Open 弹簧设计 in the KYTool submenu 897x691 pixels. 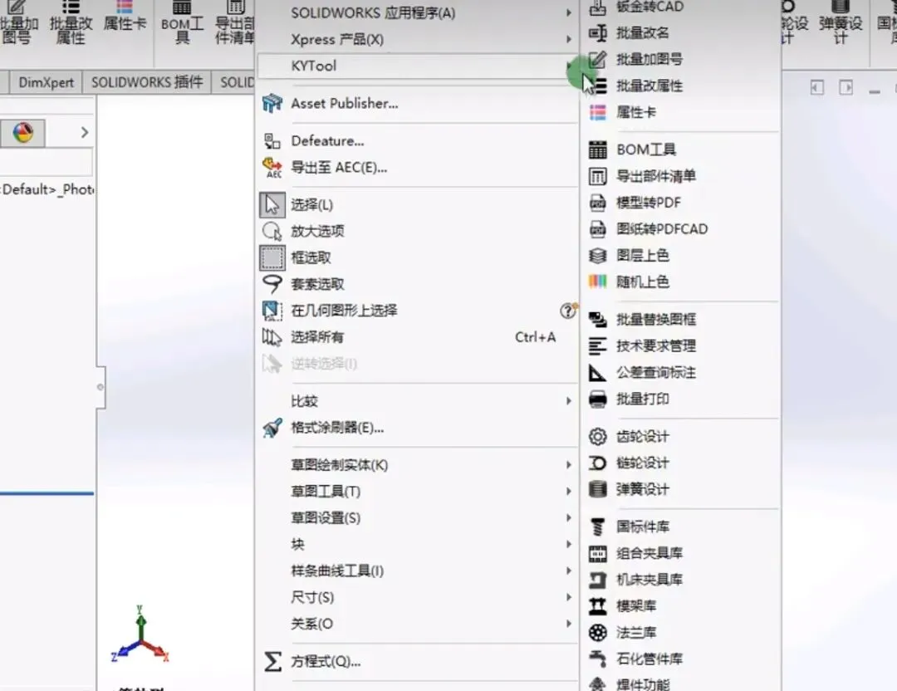tap(642, 489)
